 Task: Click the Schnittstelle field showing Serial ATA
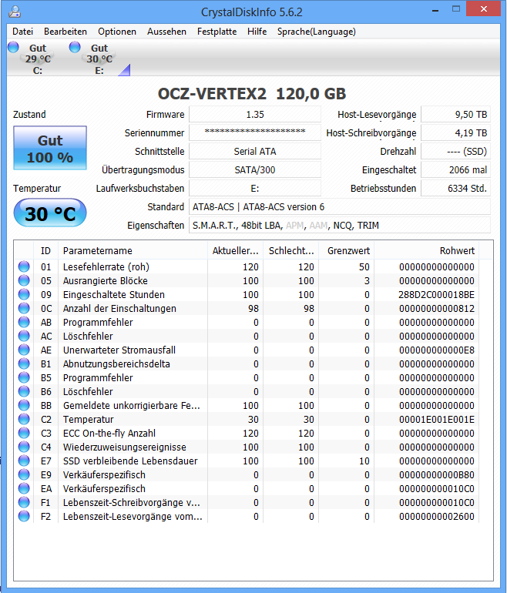click(255, 151)
